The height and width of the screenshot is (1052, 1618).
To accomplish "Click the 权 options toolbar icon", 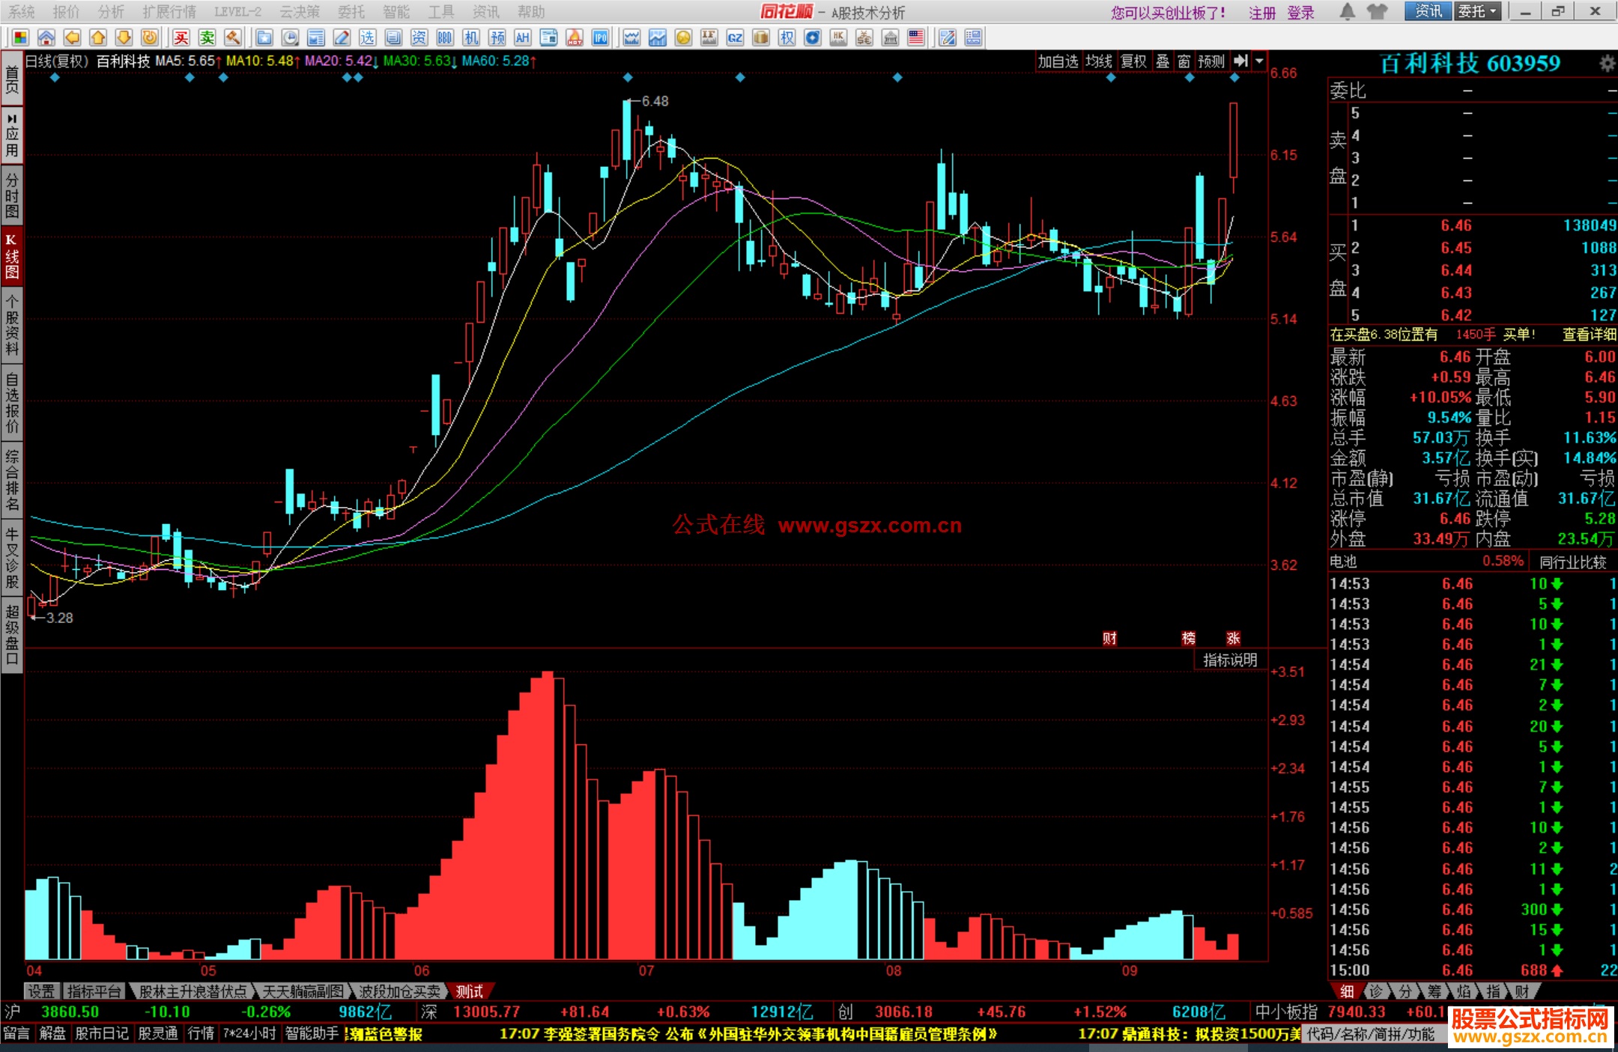I will (787, 37).
